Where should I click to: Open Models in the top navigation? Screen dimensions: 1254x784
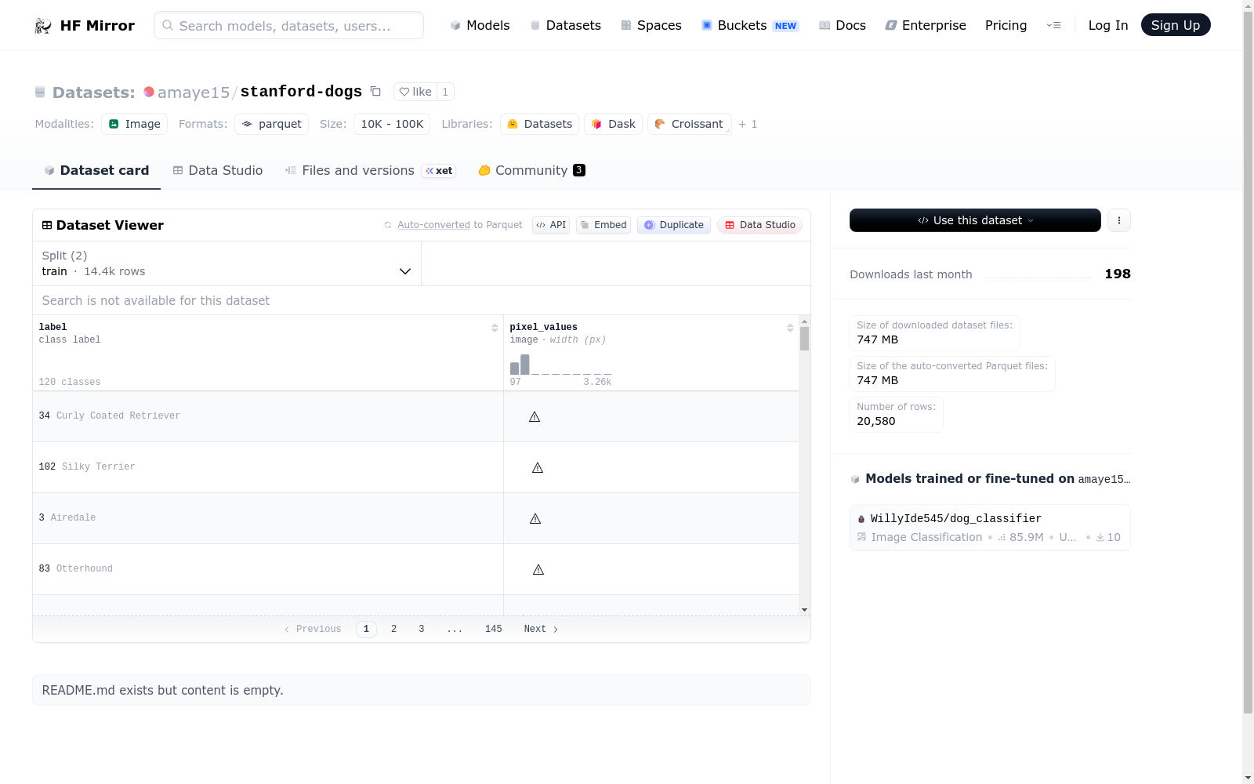click(x=480, y=25)
